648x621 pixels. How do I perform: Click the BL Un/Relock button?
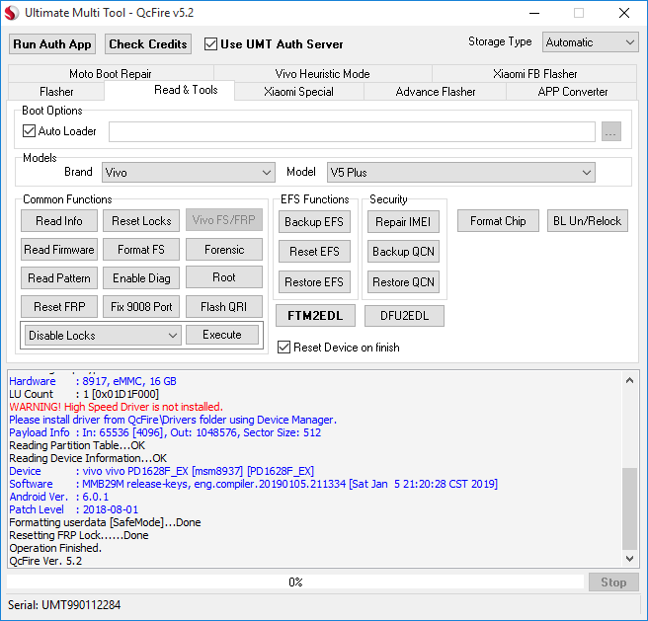(587, 220)
